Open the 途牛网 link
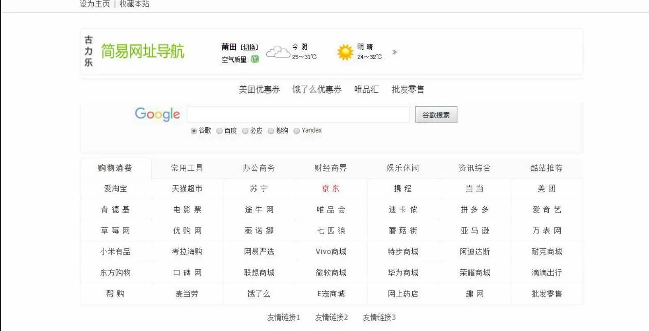The height and width of the screenshot is (331, 649). coord(259,209)
